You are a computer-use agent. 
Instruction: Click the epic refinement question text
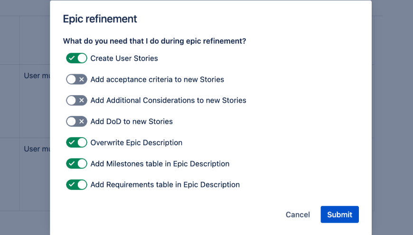154,41
